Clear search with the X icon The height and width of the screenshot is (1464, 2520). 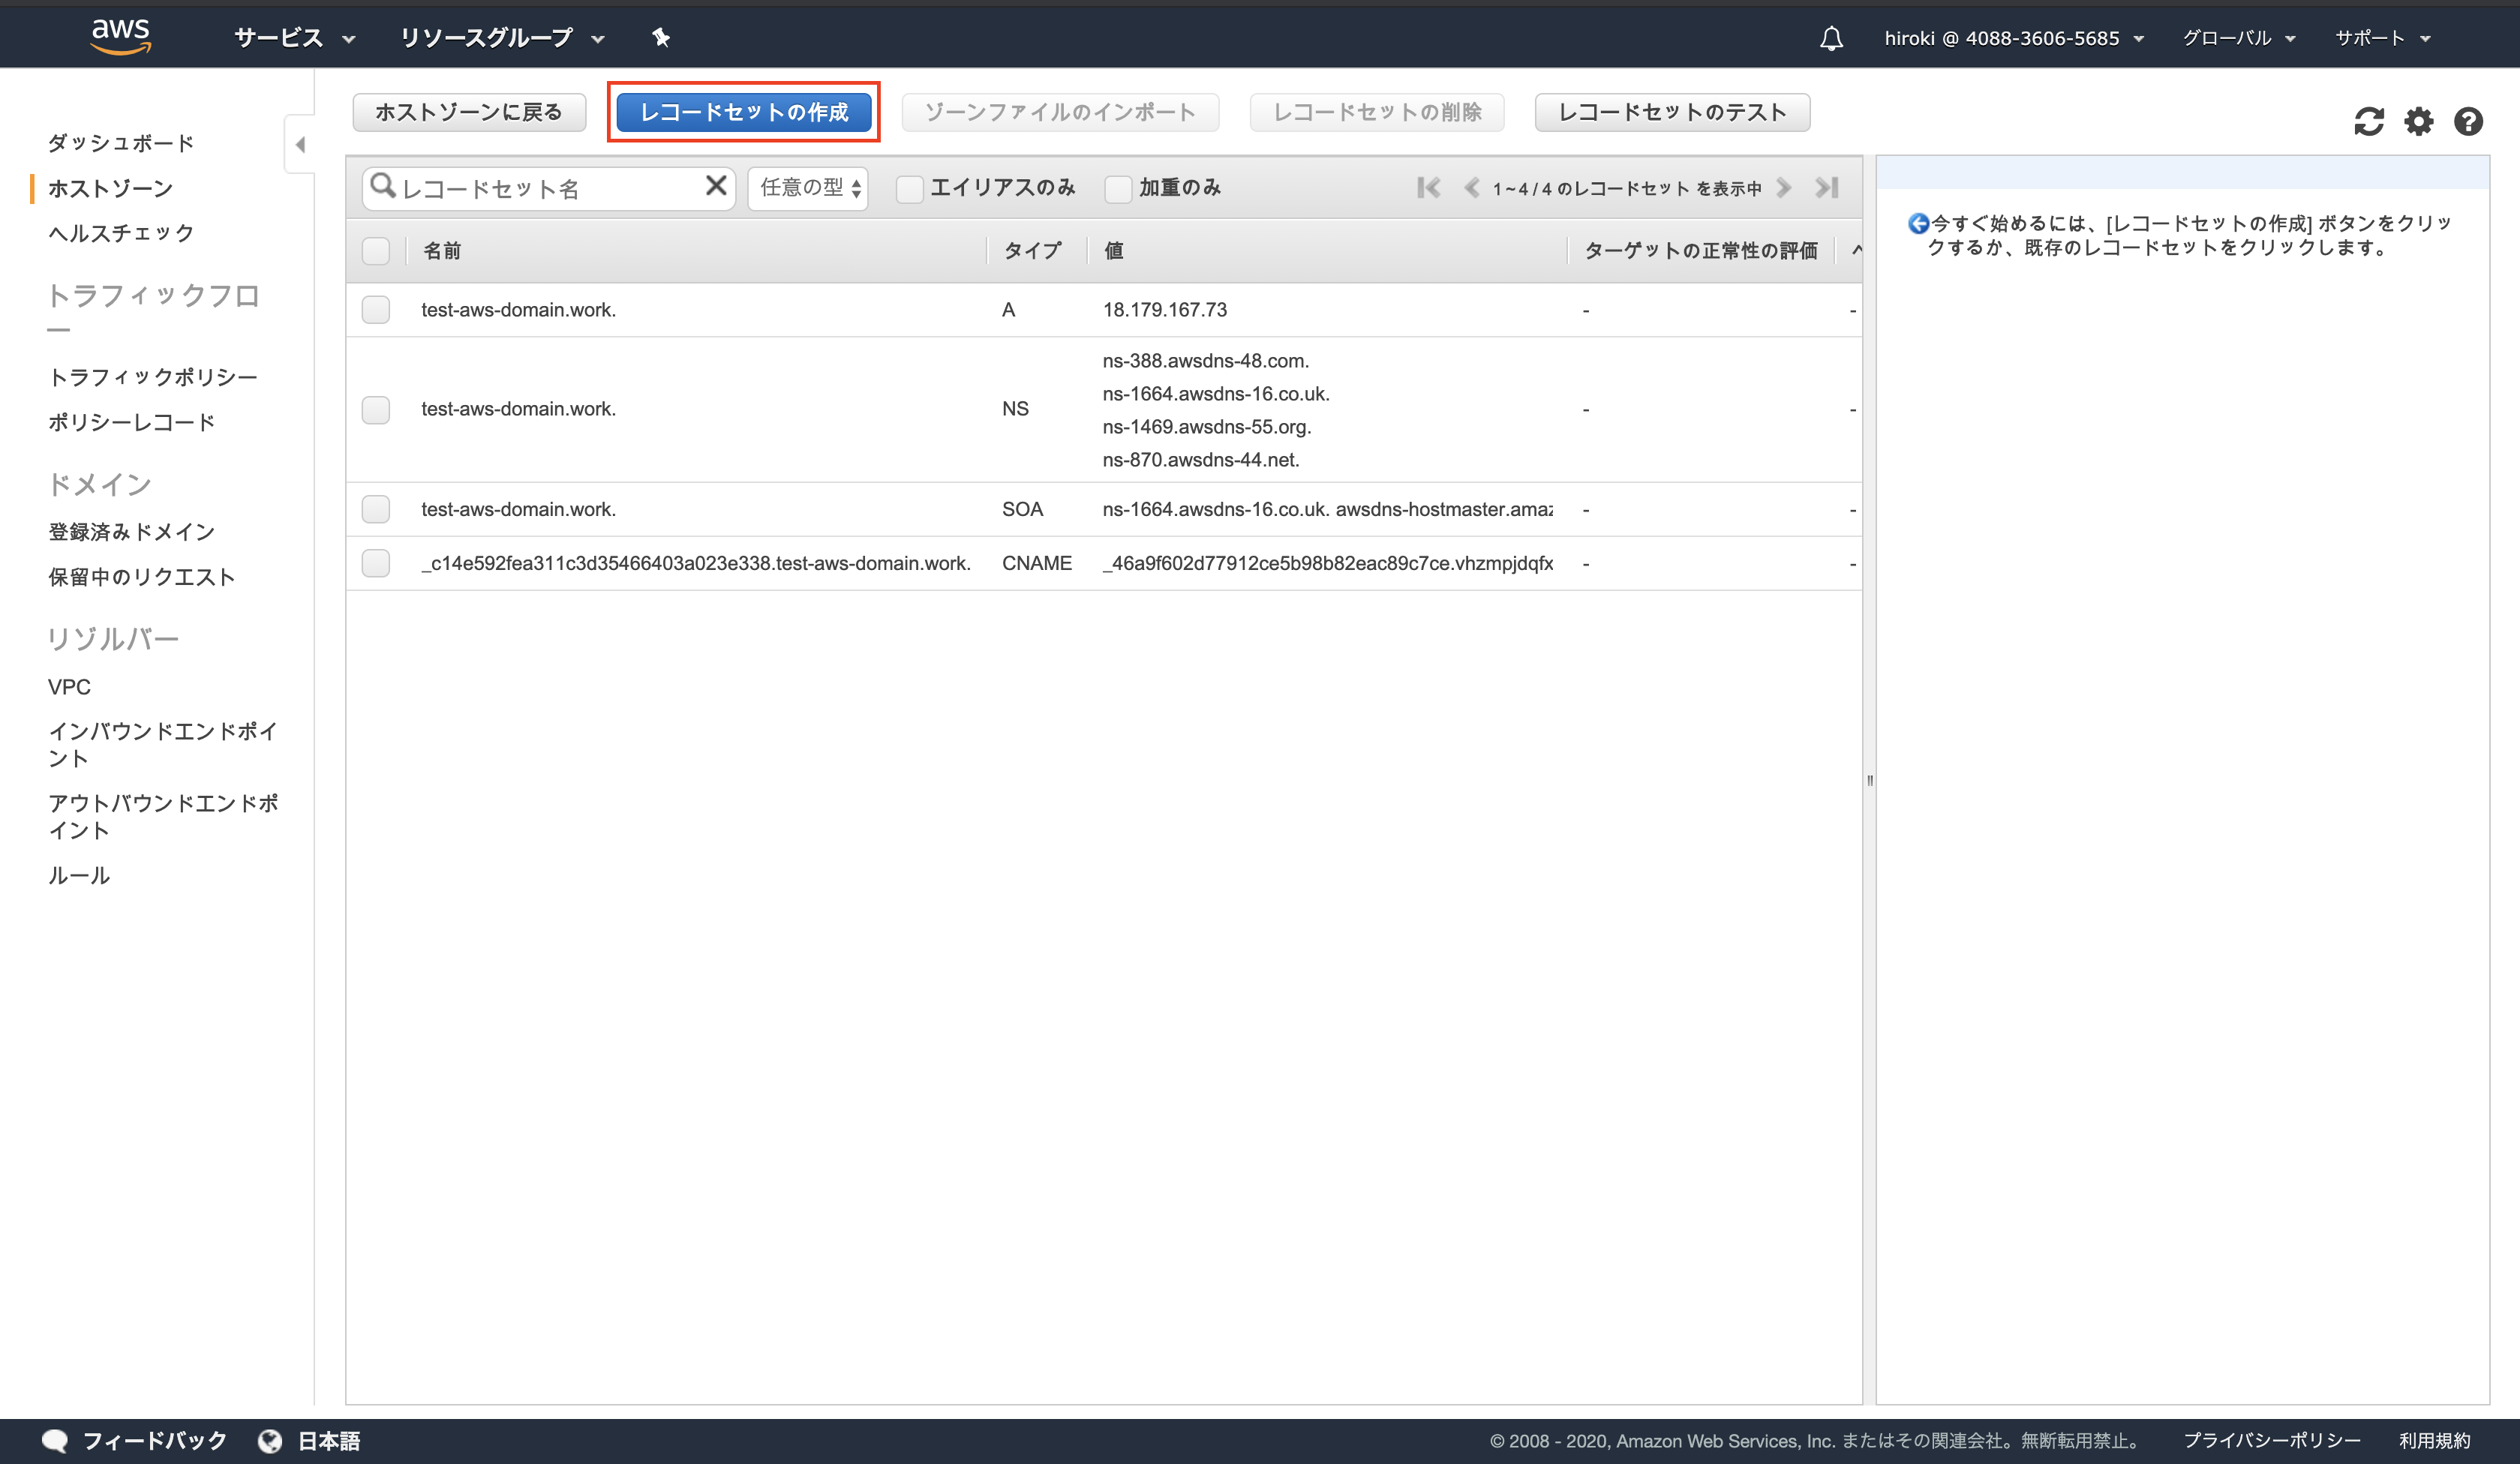tap(715, 186)
